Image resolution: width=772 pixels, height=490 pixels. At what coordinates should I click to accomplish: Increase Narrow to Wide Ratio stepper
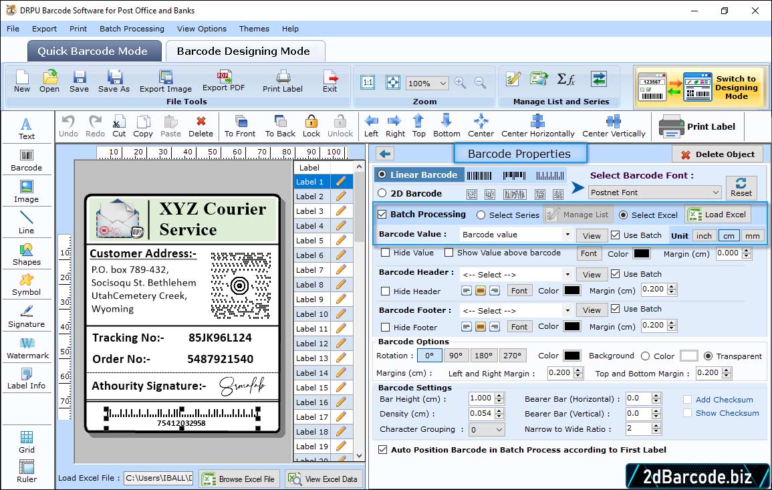(x=656, y=426)
